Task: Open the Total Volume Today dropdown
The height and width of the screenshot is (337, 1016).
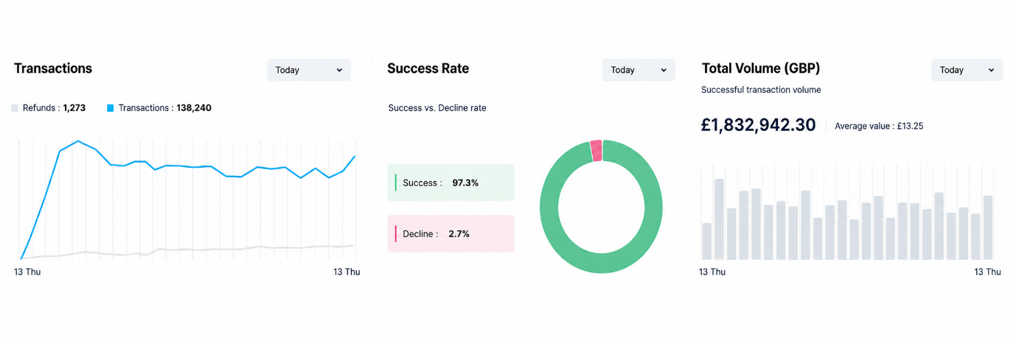Action: pos(967,70)
